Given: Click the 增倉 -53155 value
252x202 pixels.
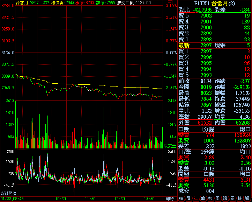Looking at the screenshot, I should coord(242,111).
